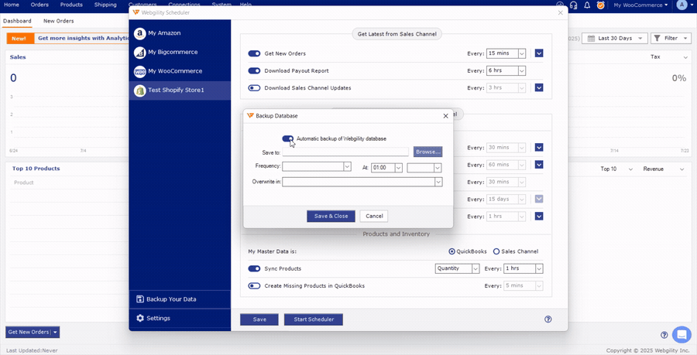This screenshot has width=697, height=355.
Task: Click Browse button in Backup Database
Action: click(x=428, y=152)
